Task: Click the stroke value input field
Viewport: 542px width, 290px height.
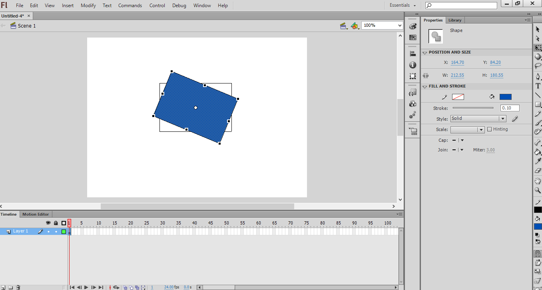Action: point(510,108)
